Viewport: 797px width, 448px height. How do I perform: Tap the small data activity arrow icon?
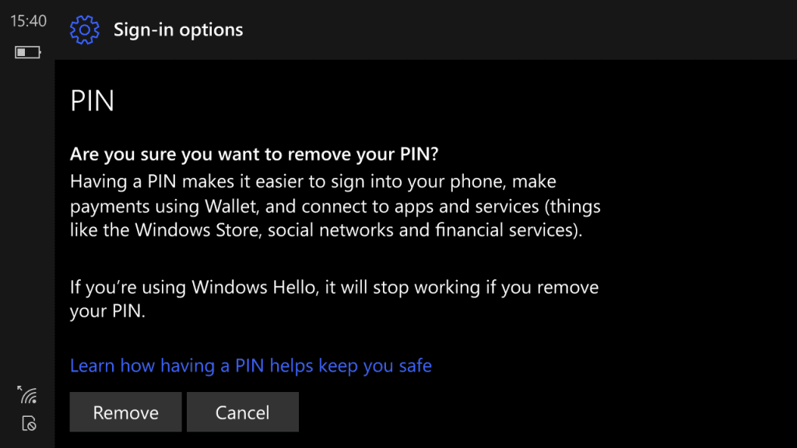tap(19, 388)
